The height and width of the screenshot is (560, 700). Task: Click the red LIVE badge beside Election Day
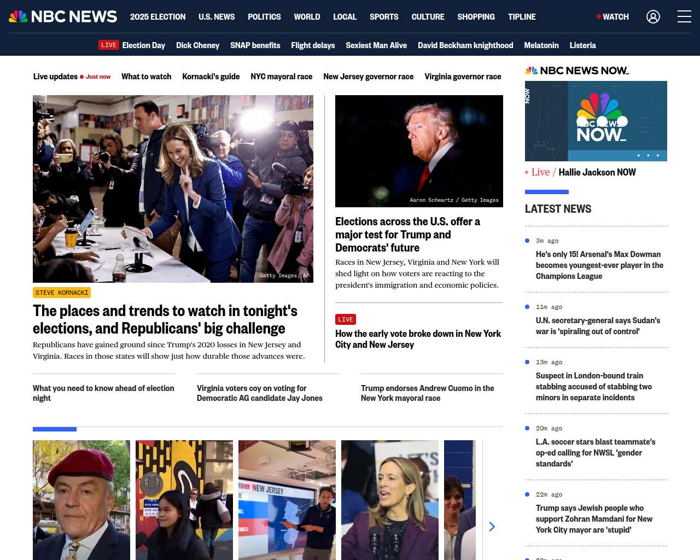pos(109,45)
